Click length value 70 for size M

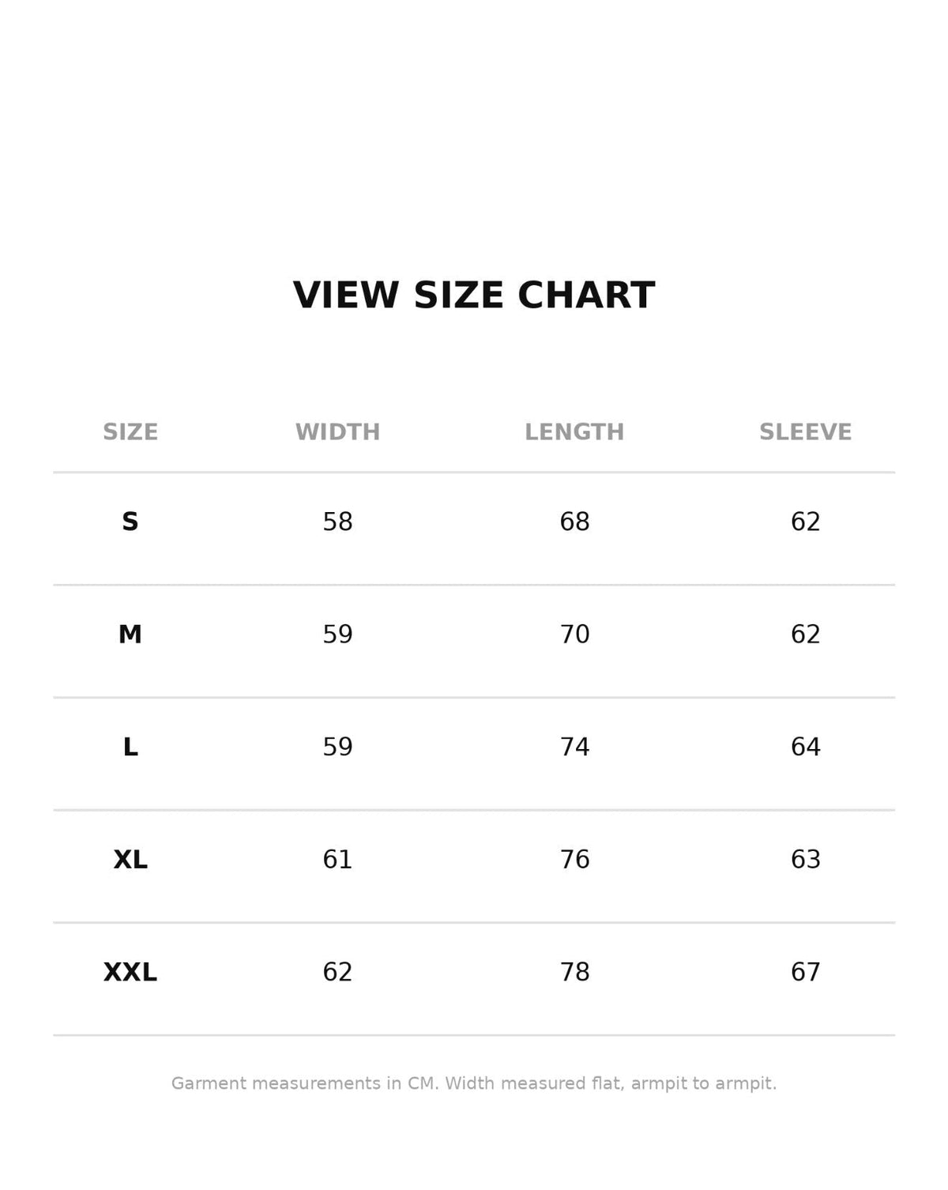pos(574,635)
